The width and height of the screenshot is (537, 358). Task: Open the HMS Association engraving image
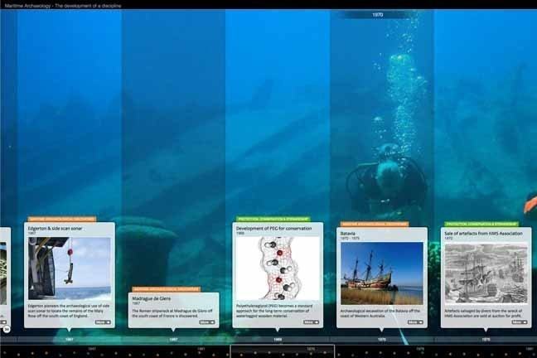coord(486,273)
